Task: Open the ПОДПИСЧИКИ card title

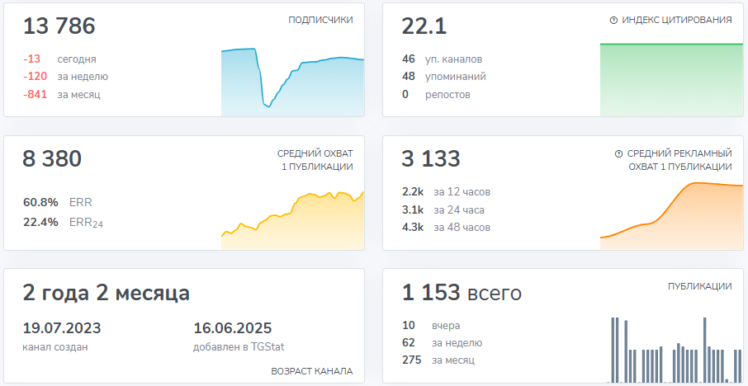Action: pos(320,20)
